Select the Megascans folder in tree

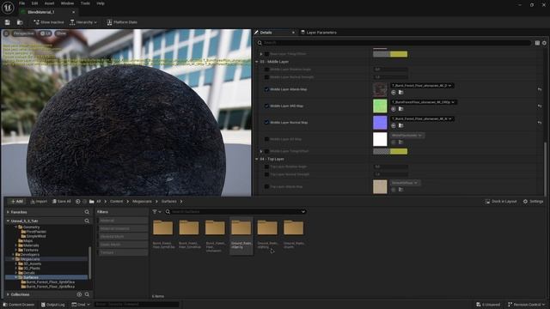pos(30,259)
